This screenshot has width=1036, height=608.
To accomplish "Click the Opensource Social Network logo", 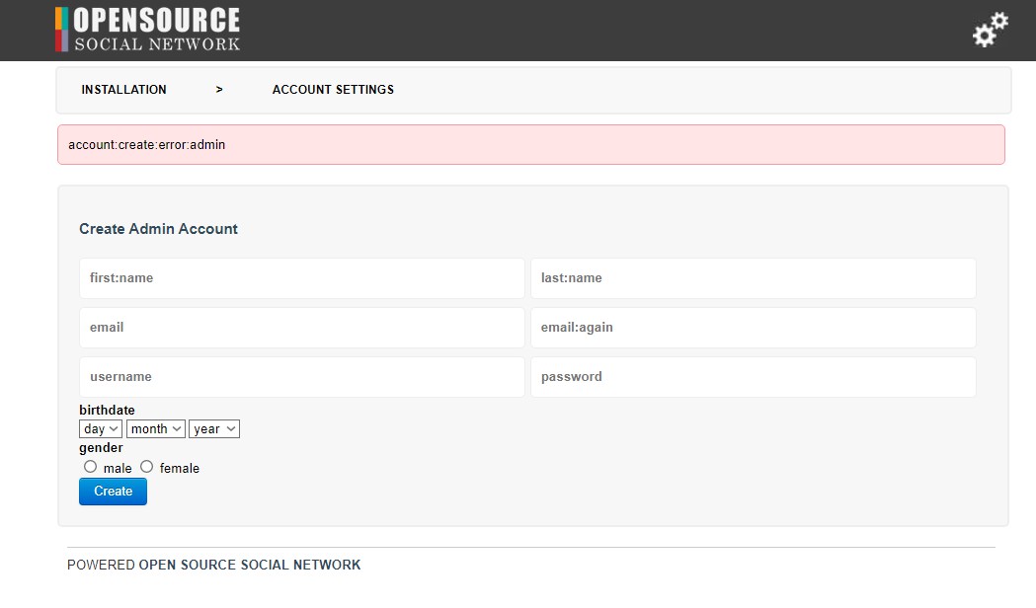I will (x=148, y=29).
